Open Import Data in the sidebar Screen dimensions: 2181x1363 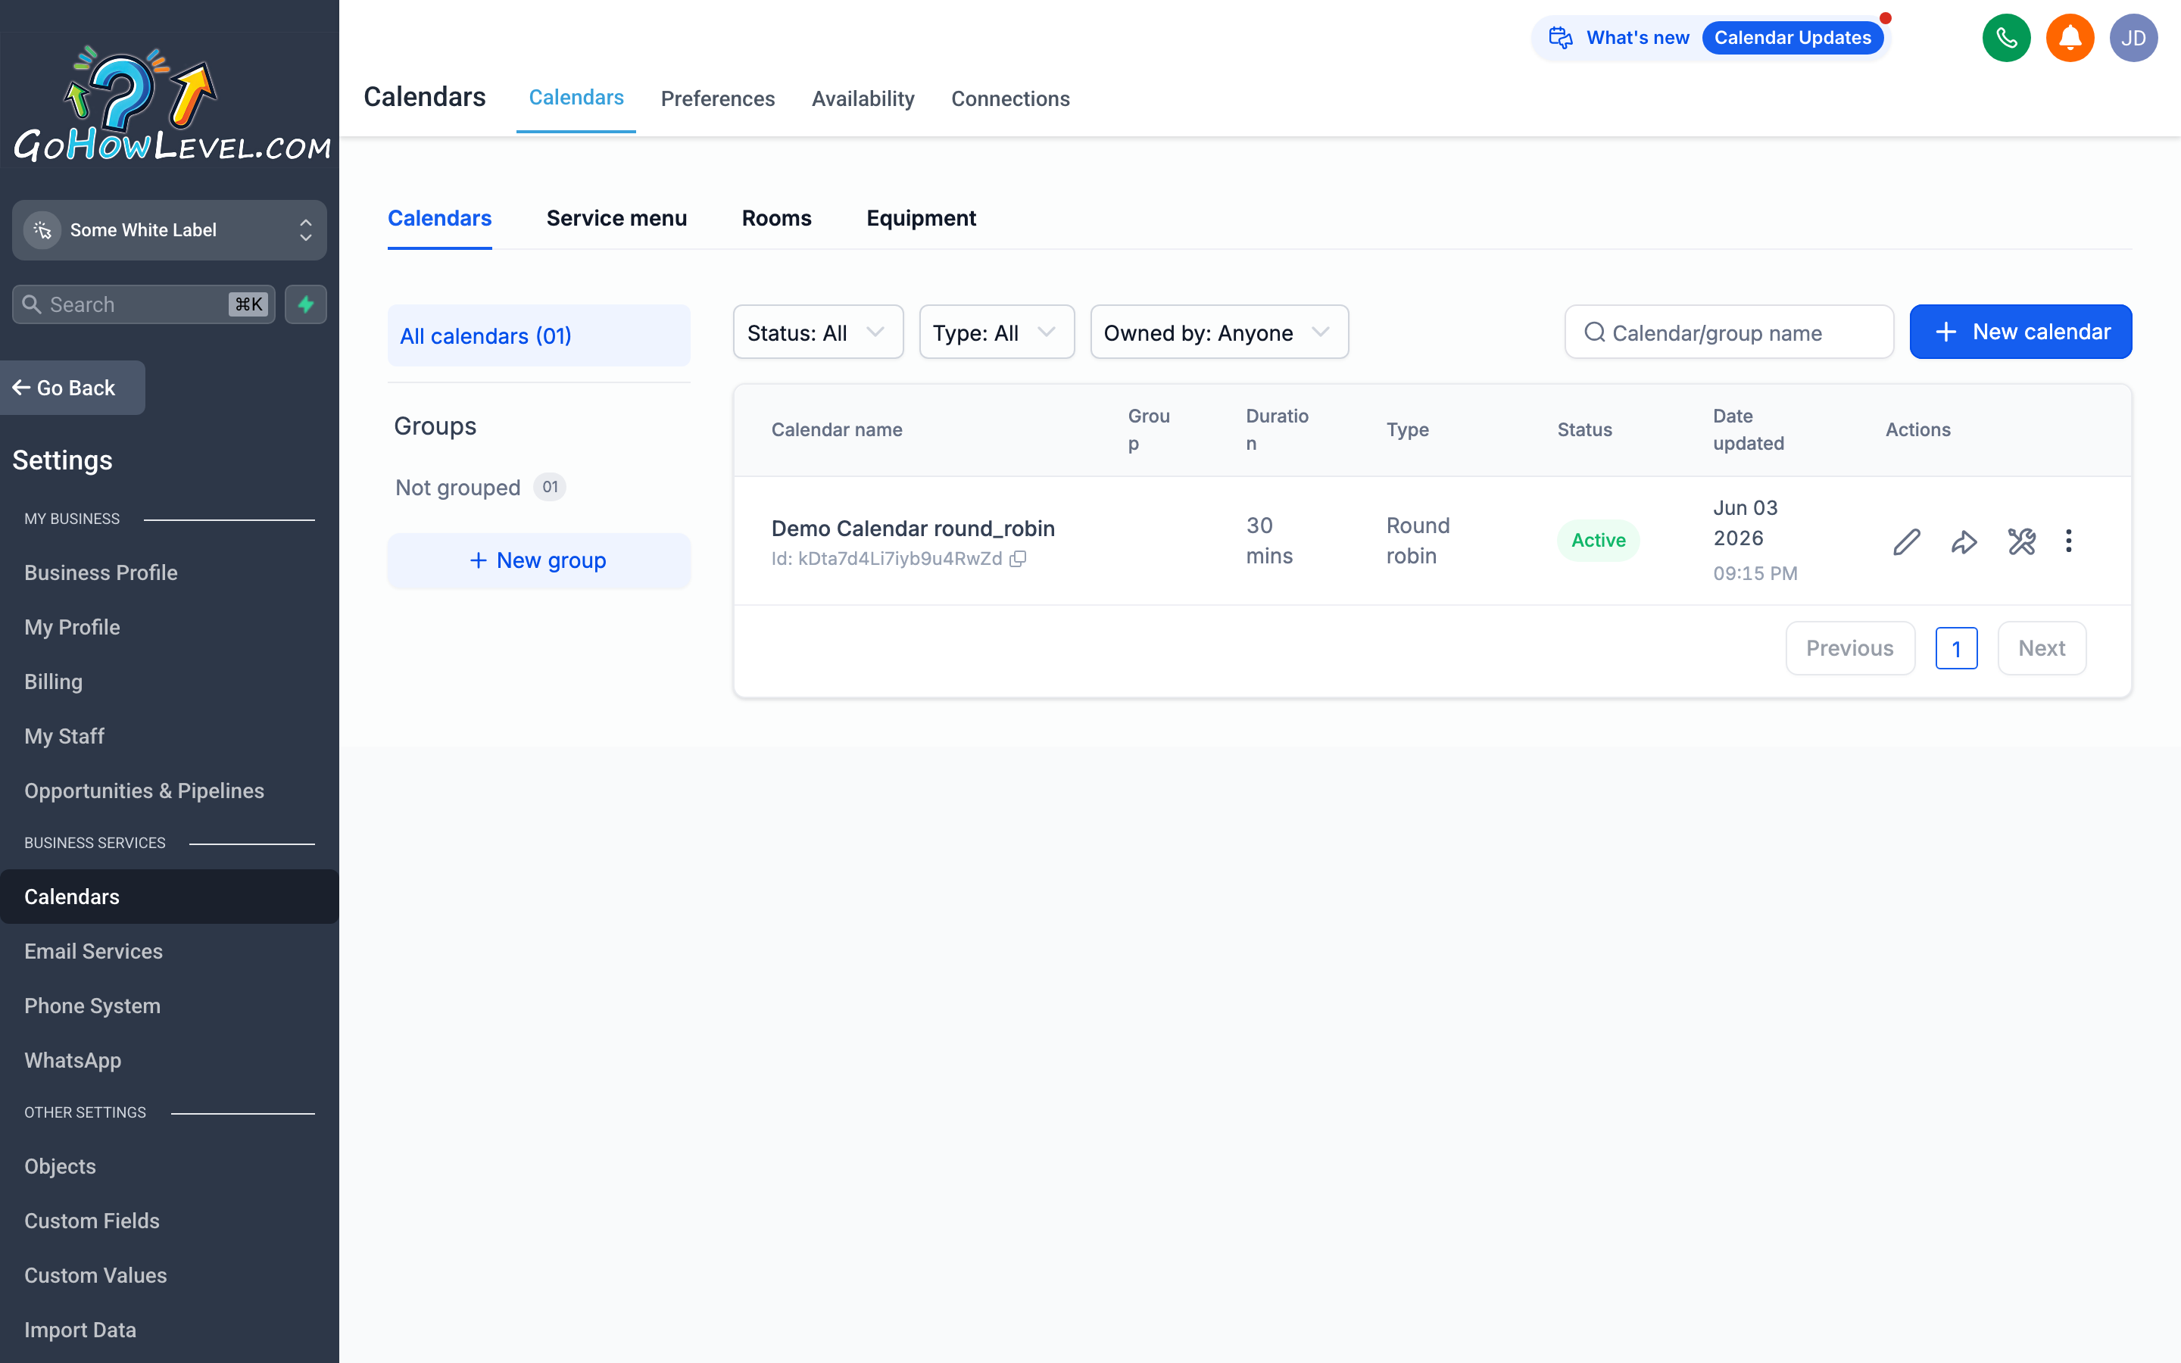click(80, 1330)
